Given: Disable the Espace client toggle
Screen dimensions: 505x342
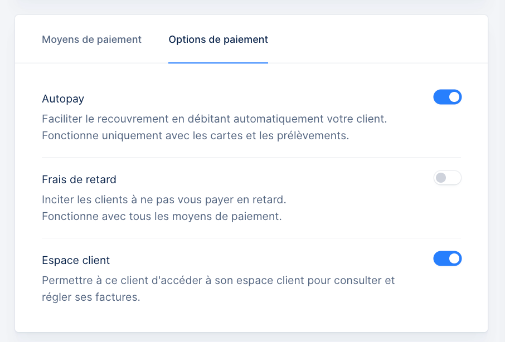Looking at the screenshot, I should (x=447, y=258).
